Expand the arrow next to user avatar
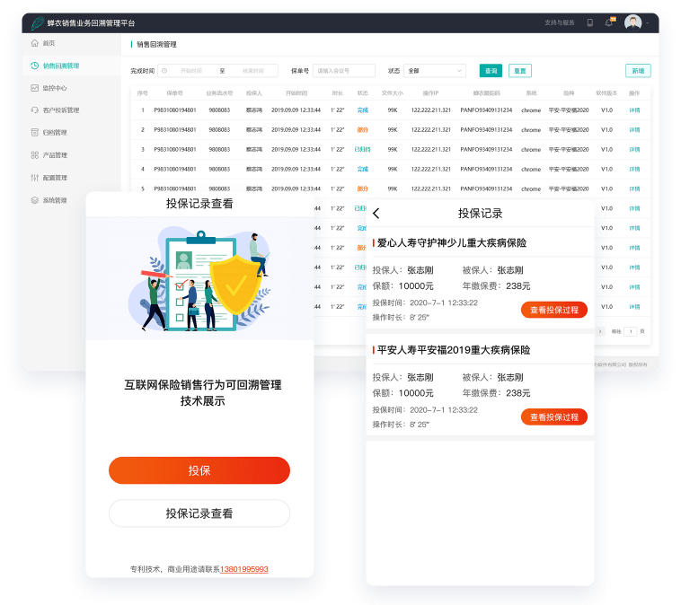 click(647, 23)
